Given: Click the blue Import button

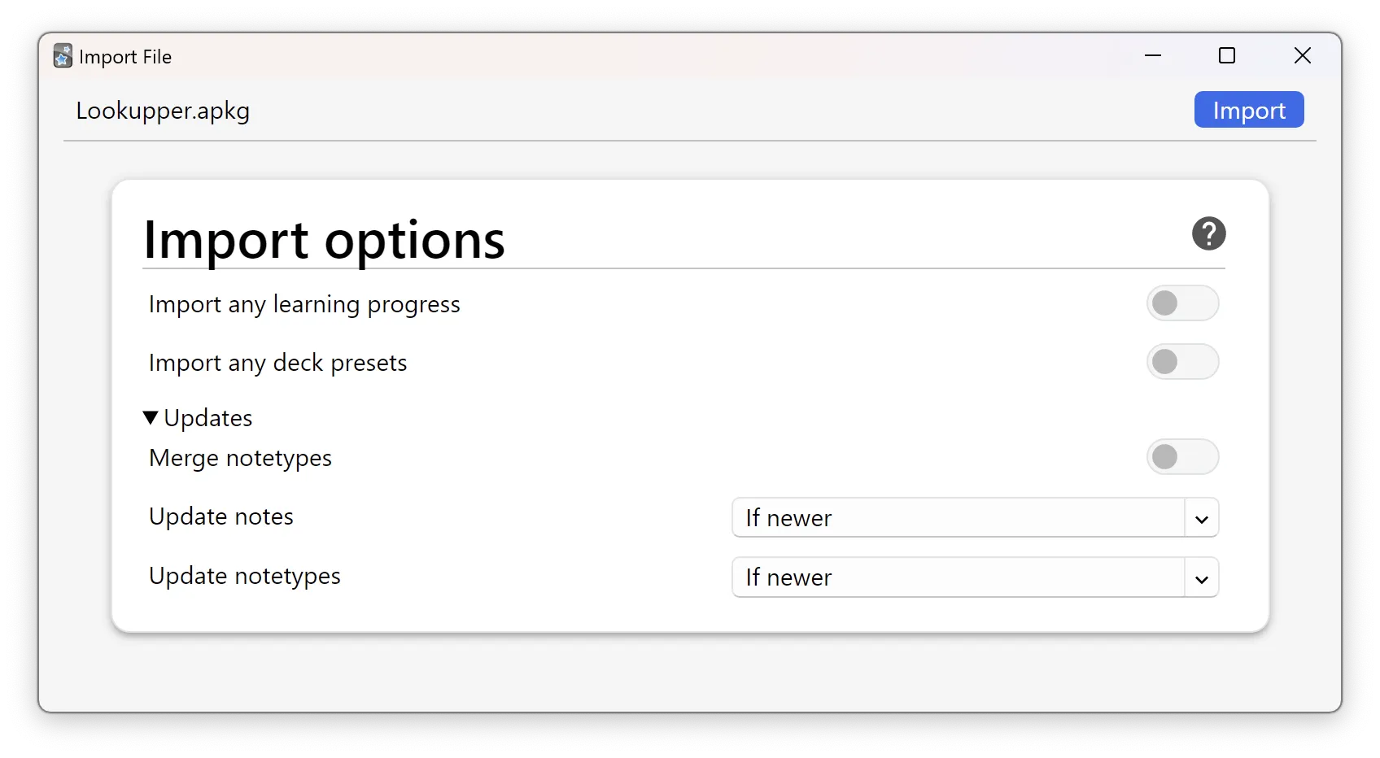Looking at the screenshot, I should point(1248,110).
